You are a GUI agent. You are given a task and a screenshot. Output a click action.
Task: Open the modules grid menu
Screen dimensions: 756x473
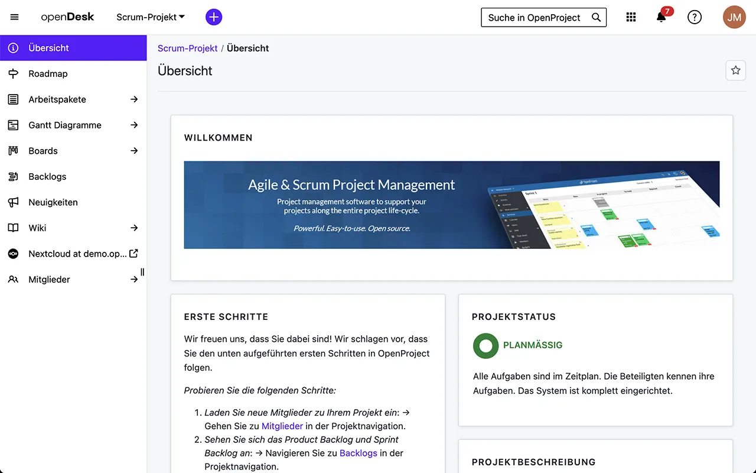tap(631, 17)
